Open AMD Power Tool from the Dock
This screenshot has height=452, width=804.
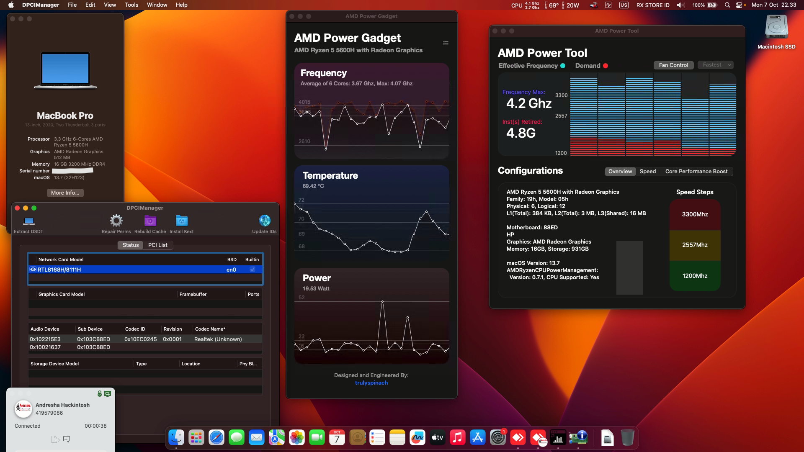pyautogui.click(x=558, y=438)
